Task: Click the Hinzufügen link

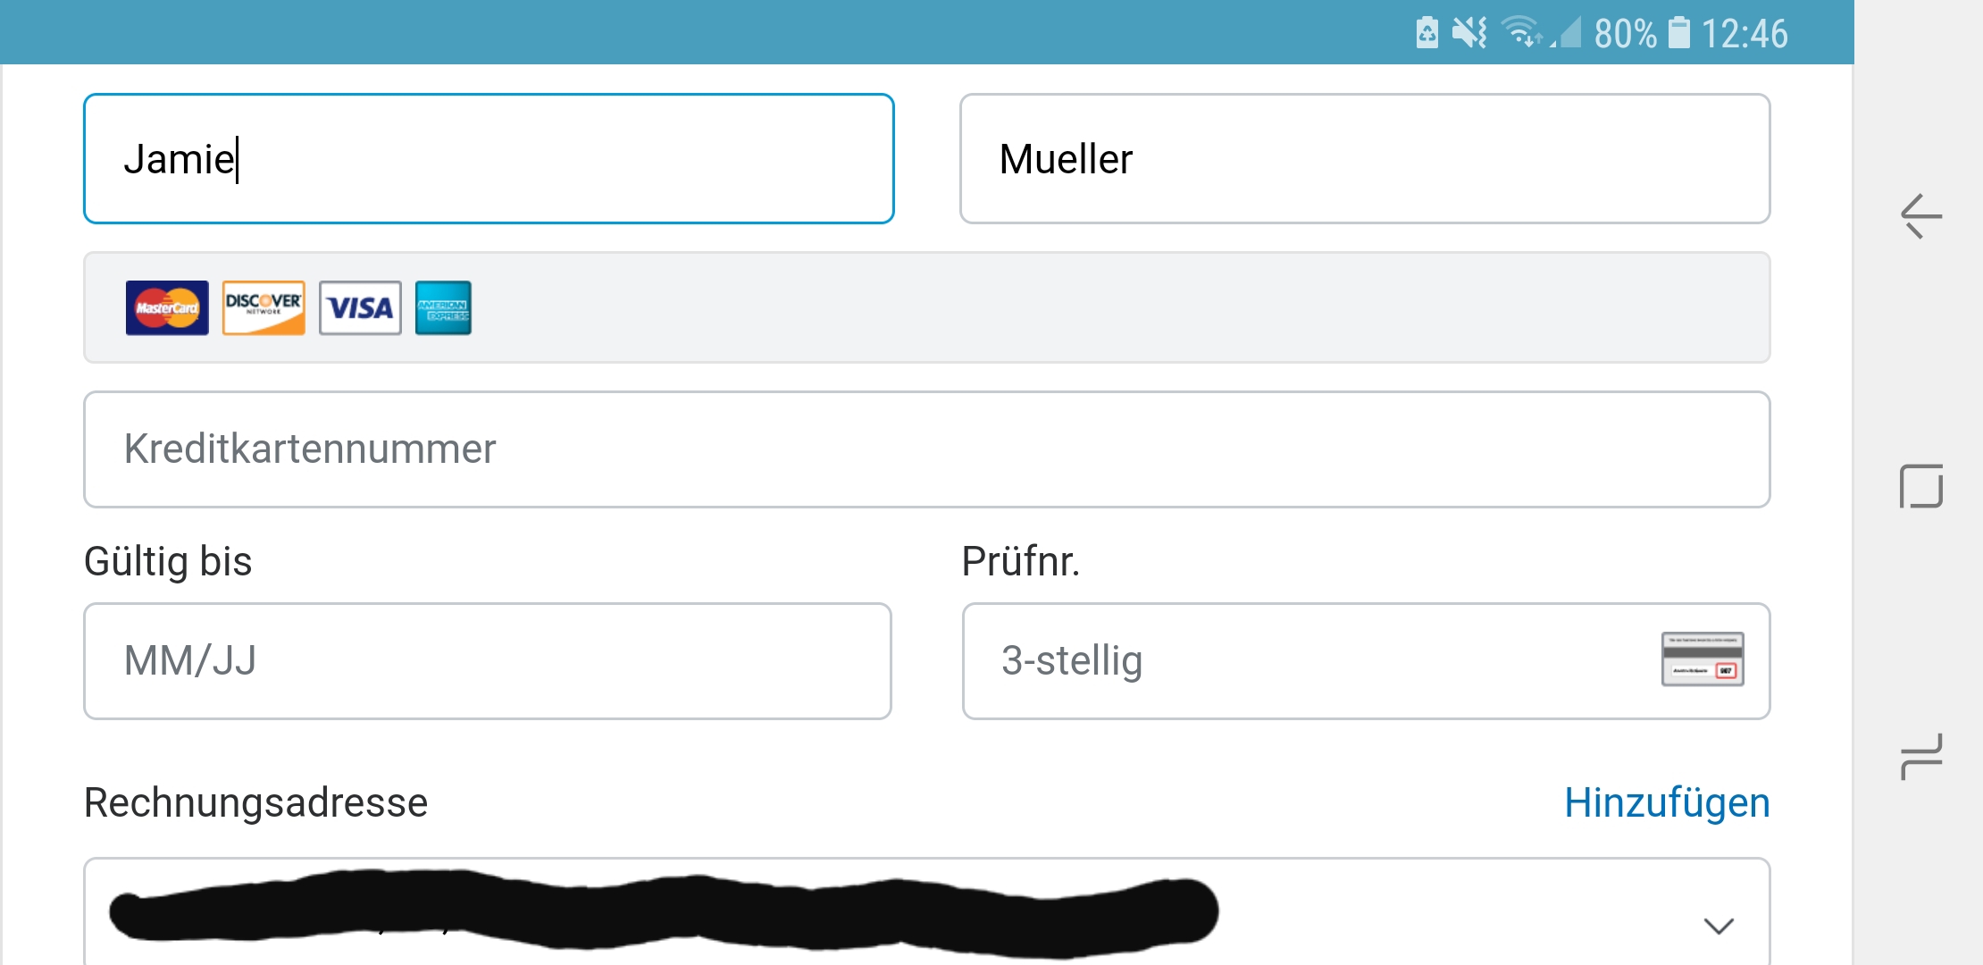Action: (1667, 802)
